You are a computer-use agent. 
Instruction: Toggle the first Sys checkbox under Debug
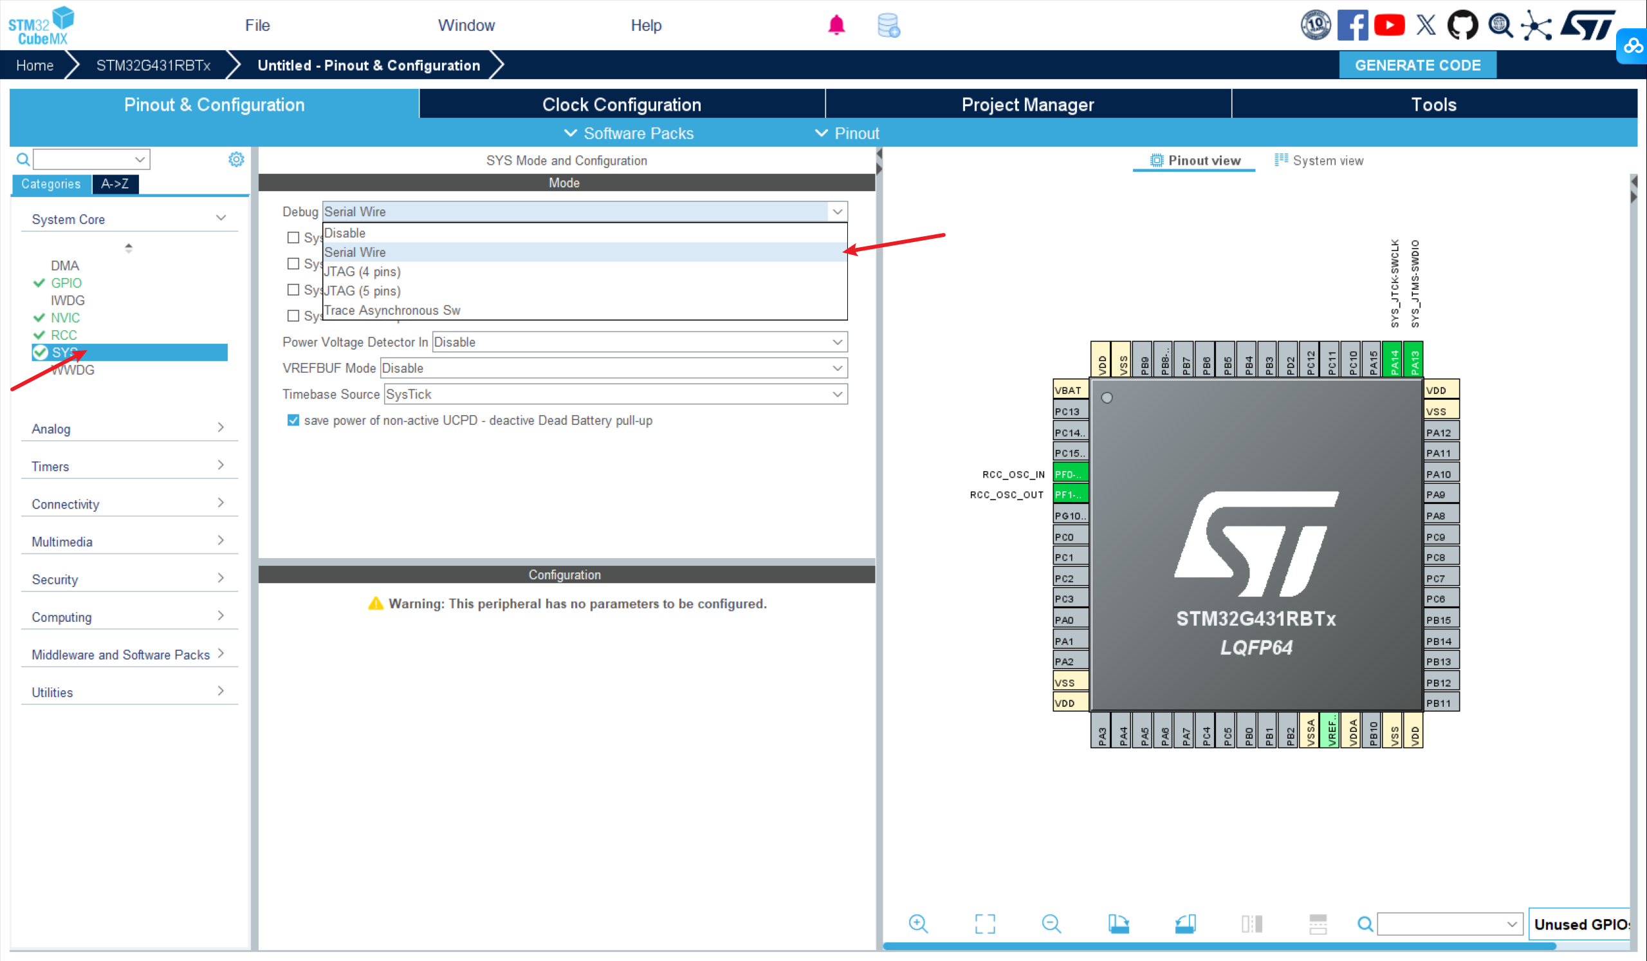(293, 238)
